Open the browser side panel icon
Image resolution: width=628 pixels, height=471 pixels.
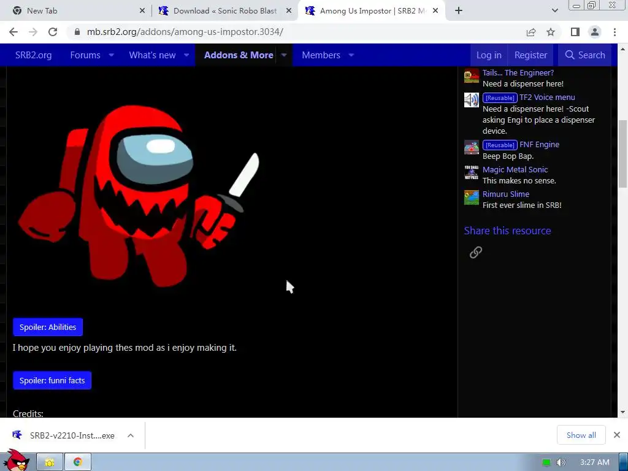pos(575,32)
